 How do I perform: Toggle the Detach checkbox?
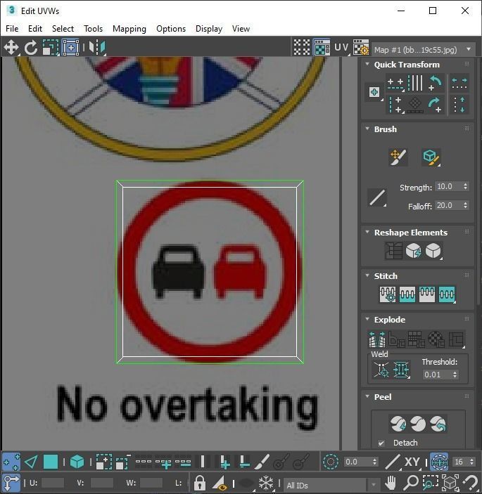click(x=381, y=443)
